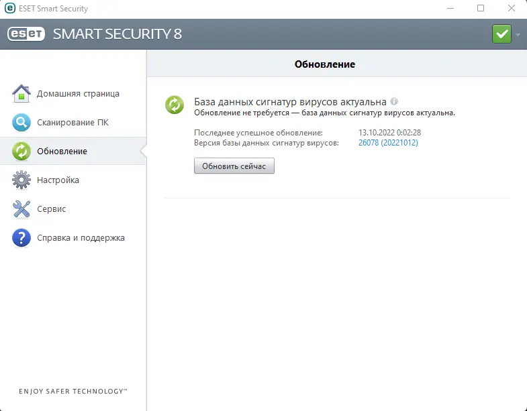Screen dimensions: 527x411
Task: Click the info icon next to database status
Action: coord(394,102)
